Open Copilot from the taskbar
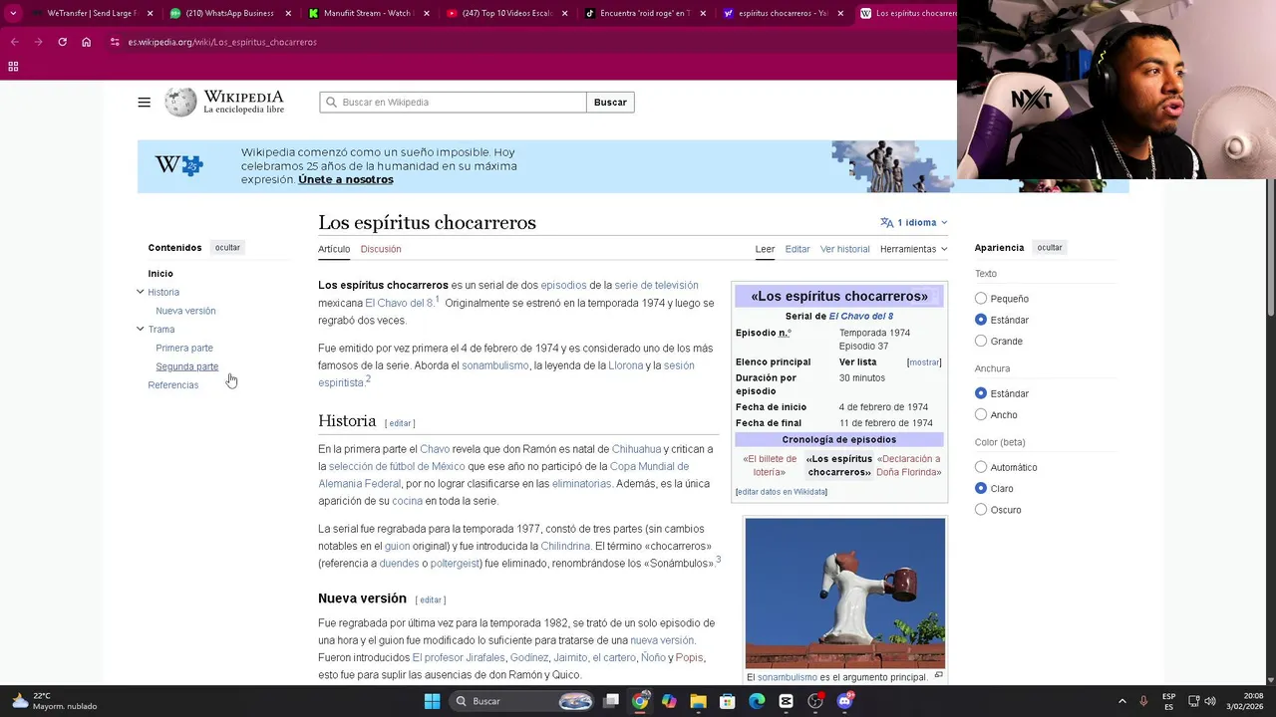 (x=669, y=701)
